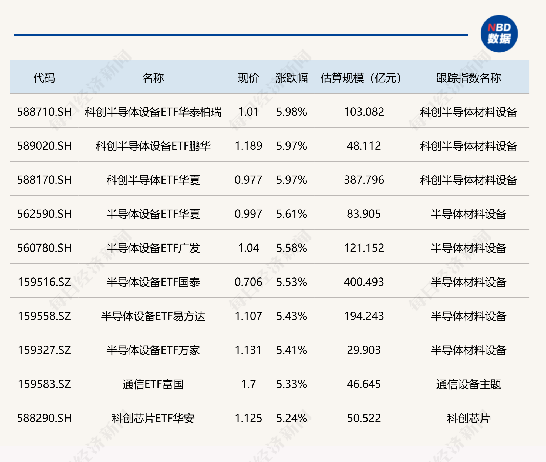Click fund code 159327.SZ
546x462 pixels.
44,350
